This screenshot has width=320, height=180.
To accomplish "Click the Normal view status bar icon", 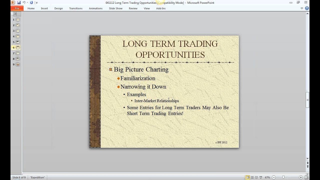I will [248, 177].
